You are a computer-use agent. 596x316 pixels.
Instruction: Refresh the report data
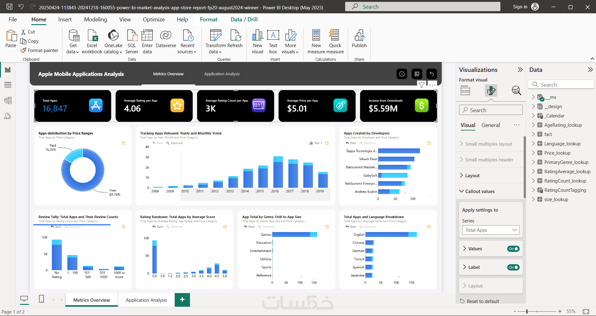(235, 39)
